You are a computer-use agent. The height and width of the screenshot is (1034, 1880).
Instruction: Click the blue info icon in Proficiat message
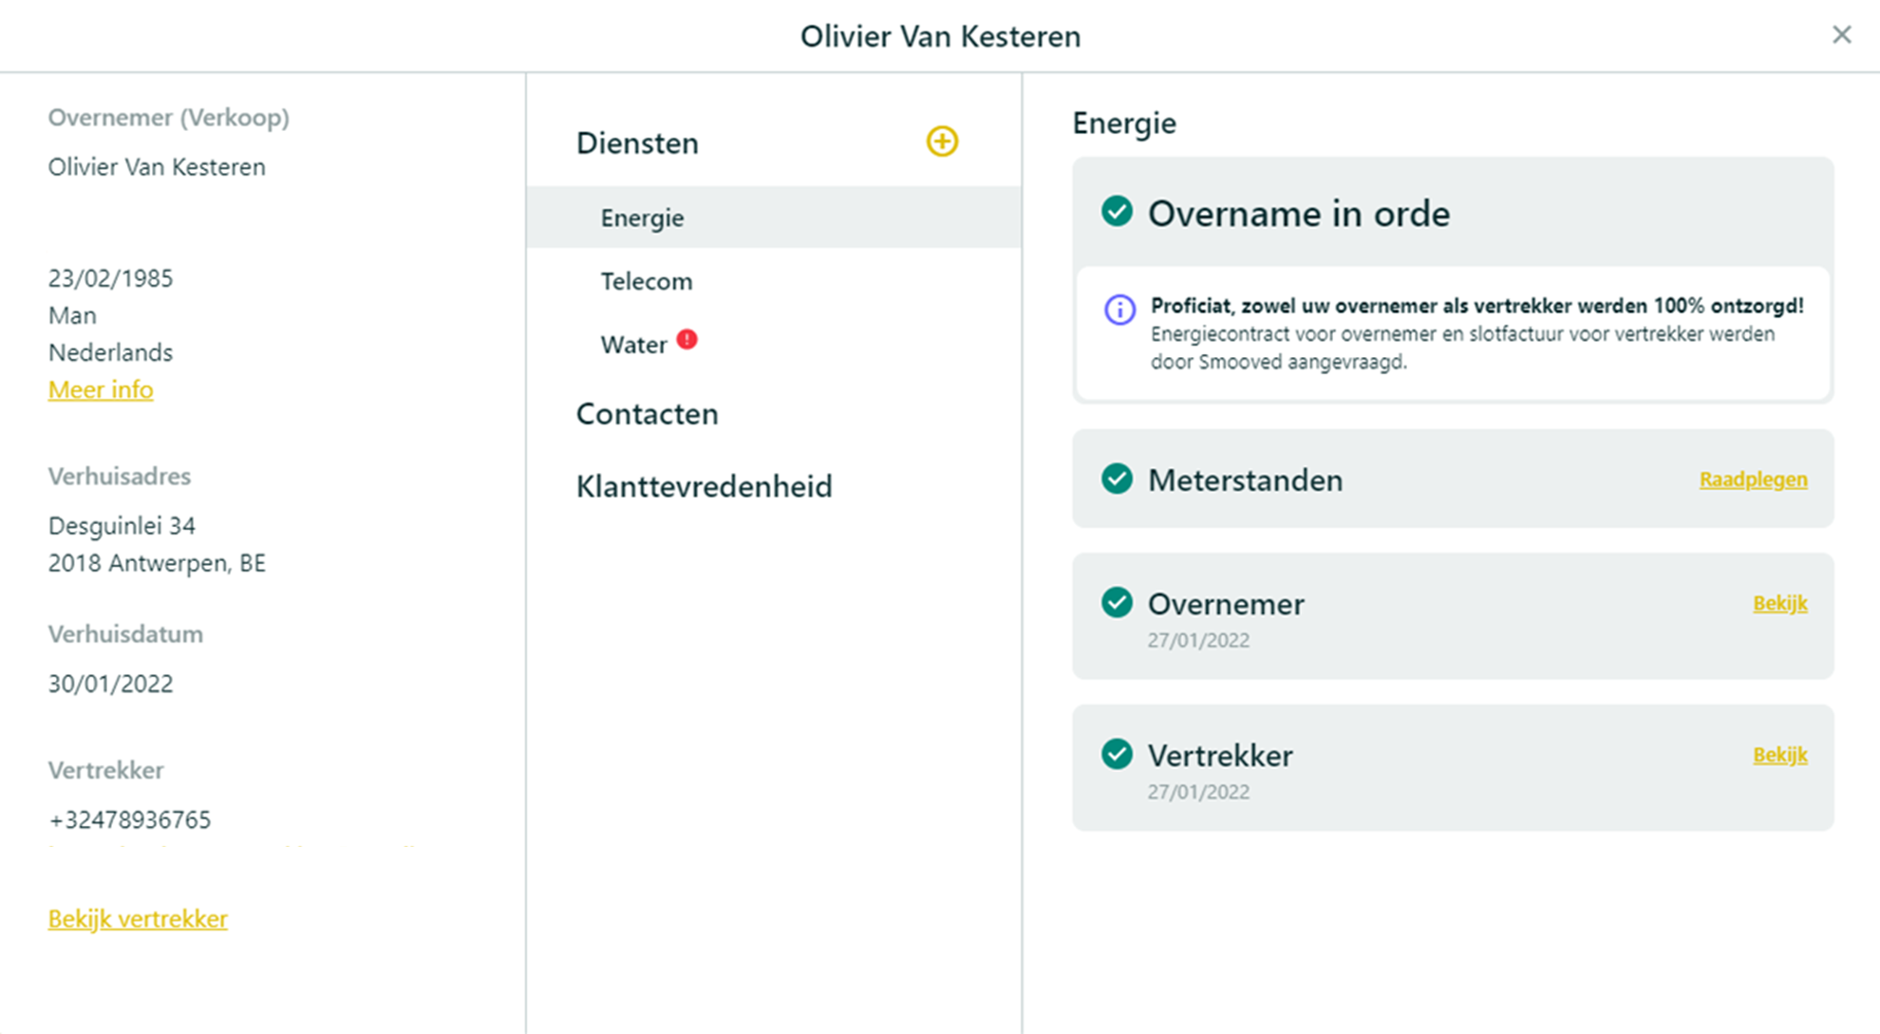click(1119, 310)
